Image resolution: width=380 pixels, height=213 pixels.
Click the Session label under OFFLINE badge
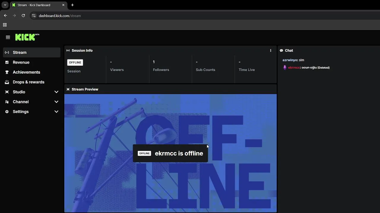(74, 71)
